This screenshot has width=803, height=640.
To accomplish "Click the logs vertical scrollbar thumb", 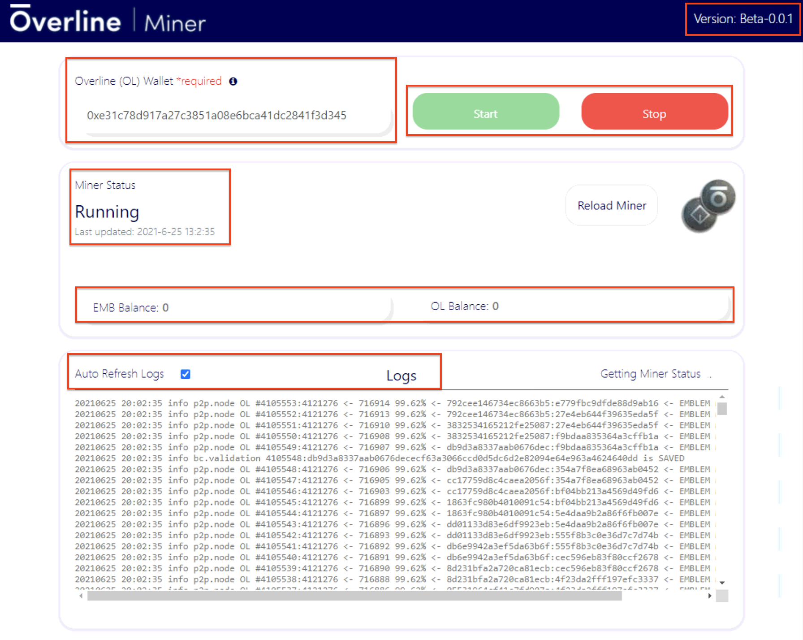I will 722,408.
